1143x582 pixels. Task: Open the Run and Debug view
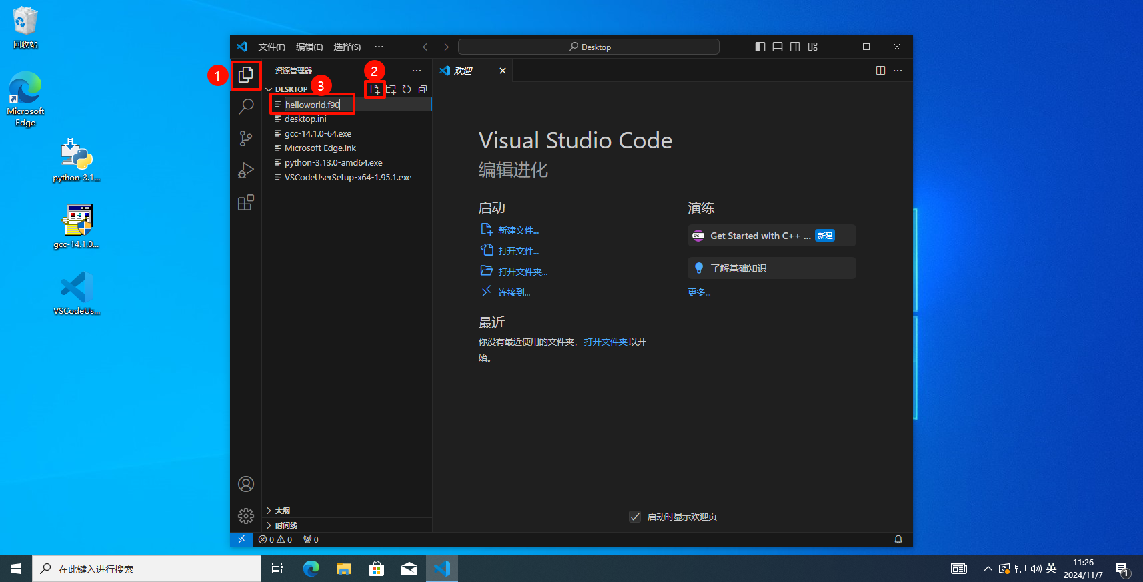click(246, 170)
